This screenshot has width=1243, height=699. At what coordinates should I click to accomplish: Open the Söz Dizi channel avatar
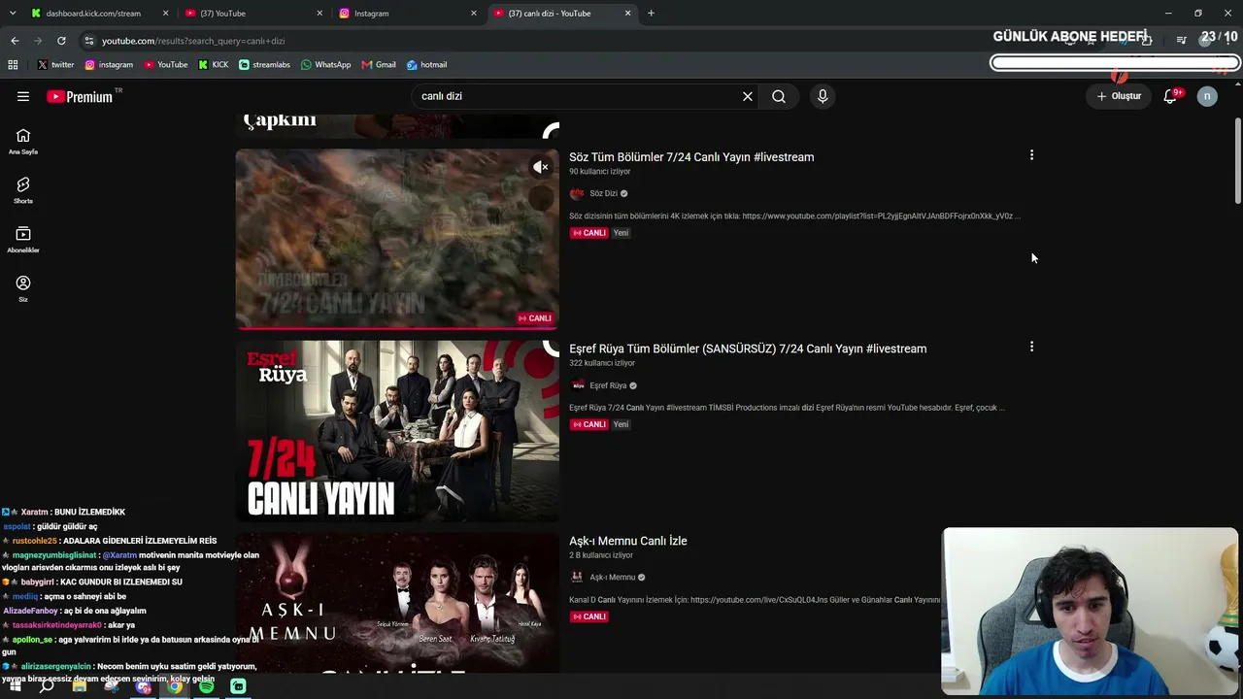pyautogui.click(x=577, y=193)
